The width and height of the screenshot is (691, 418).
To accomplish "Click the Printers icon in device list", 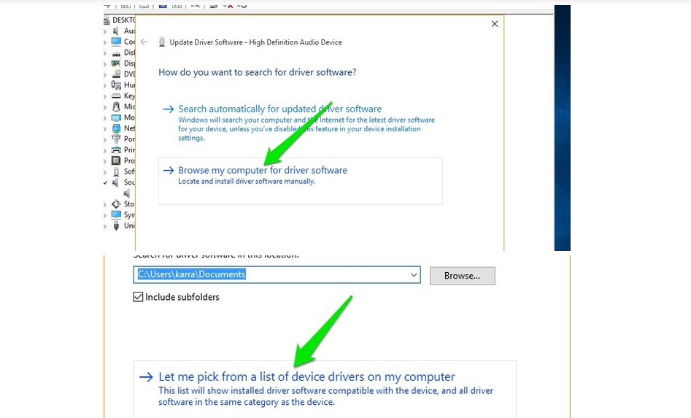I will 116,150.
